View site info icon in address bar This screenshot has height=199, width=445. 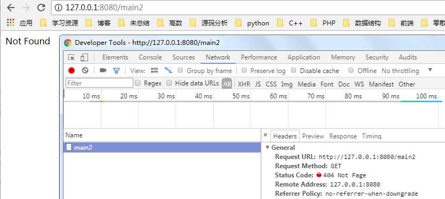click(x=59, y=8)
